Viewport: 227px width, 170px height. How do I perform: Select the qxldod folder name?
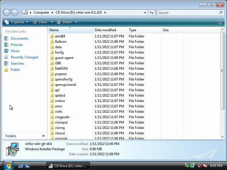[60, 95]
